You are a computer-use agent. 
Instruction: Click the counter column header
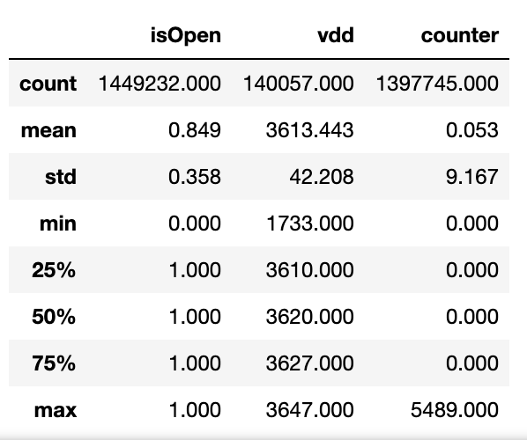tap(459, 35)
